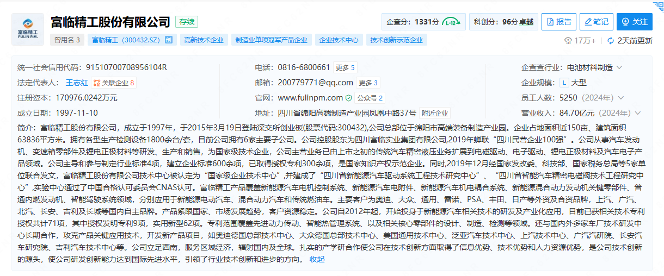This screenshot has height=276, width=664.
Task: Open website link www.fulinpm.com
Action: [310, 98]
